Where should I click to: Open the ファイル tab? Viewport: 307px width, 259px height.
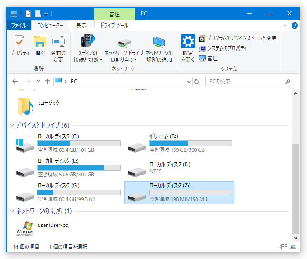(x=19, y=26)
